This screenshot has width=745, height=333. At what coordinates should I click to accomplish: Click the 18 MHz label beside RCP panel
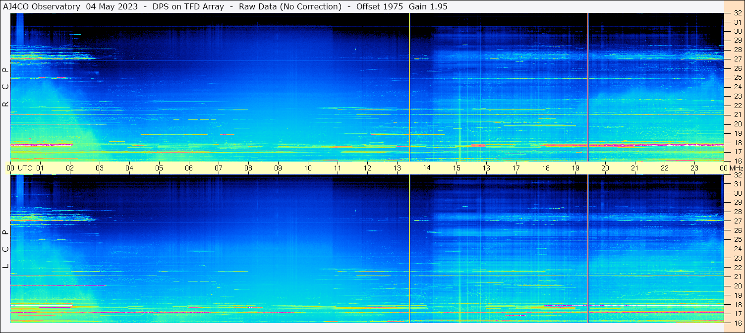(738, 143)
